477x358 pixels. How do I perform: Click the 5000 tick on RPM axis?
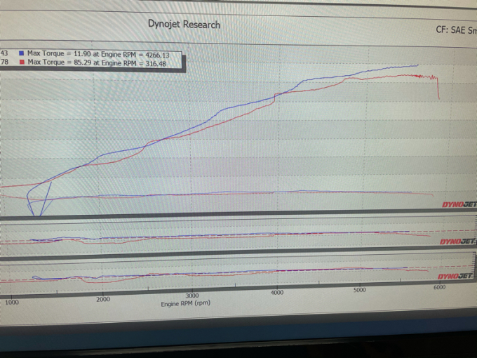click(360, 290)
